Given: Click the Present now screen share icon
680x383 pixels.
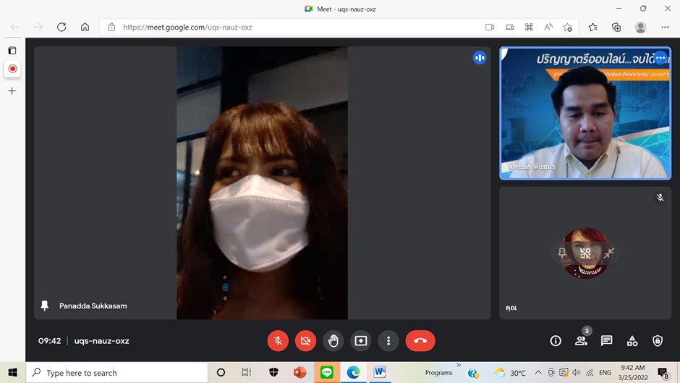Looking at the screenshot, I should [361, 341].
